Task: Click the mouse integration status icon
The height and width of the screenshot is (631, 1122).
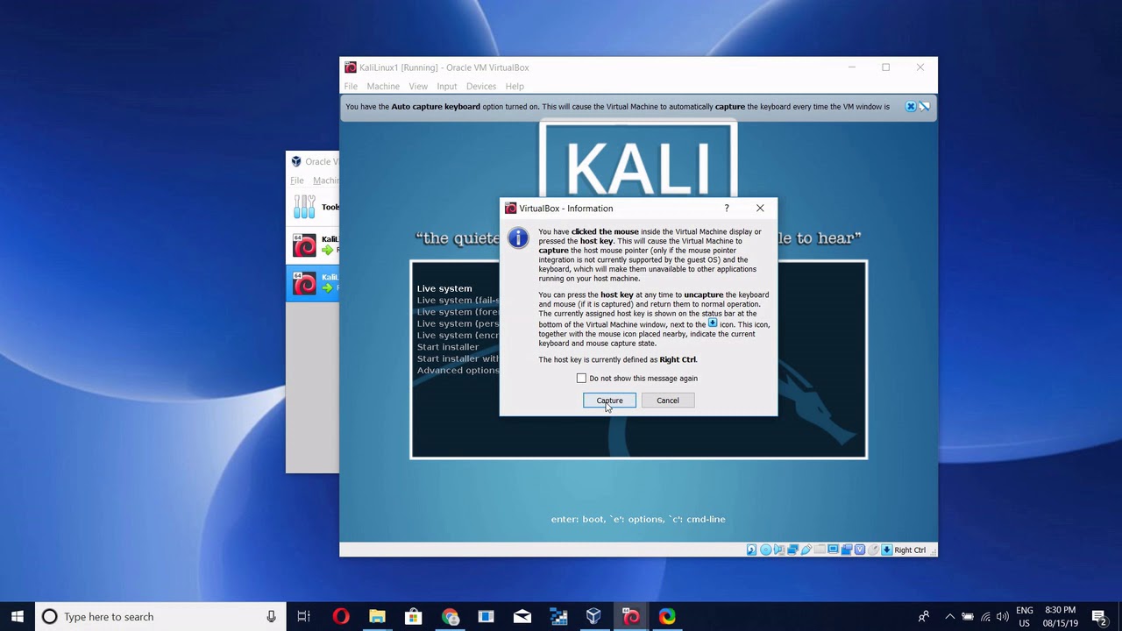Action: pos(874,549)
